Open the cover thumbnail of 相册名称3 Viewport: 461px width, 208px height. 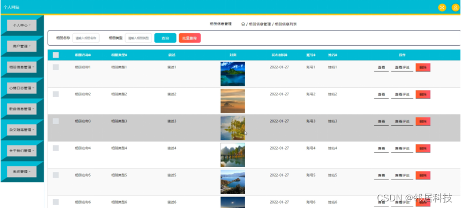232,128
